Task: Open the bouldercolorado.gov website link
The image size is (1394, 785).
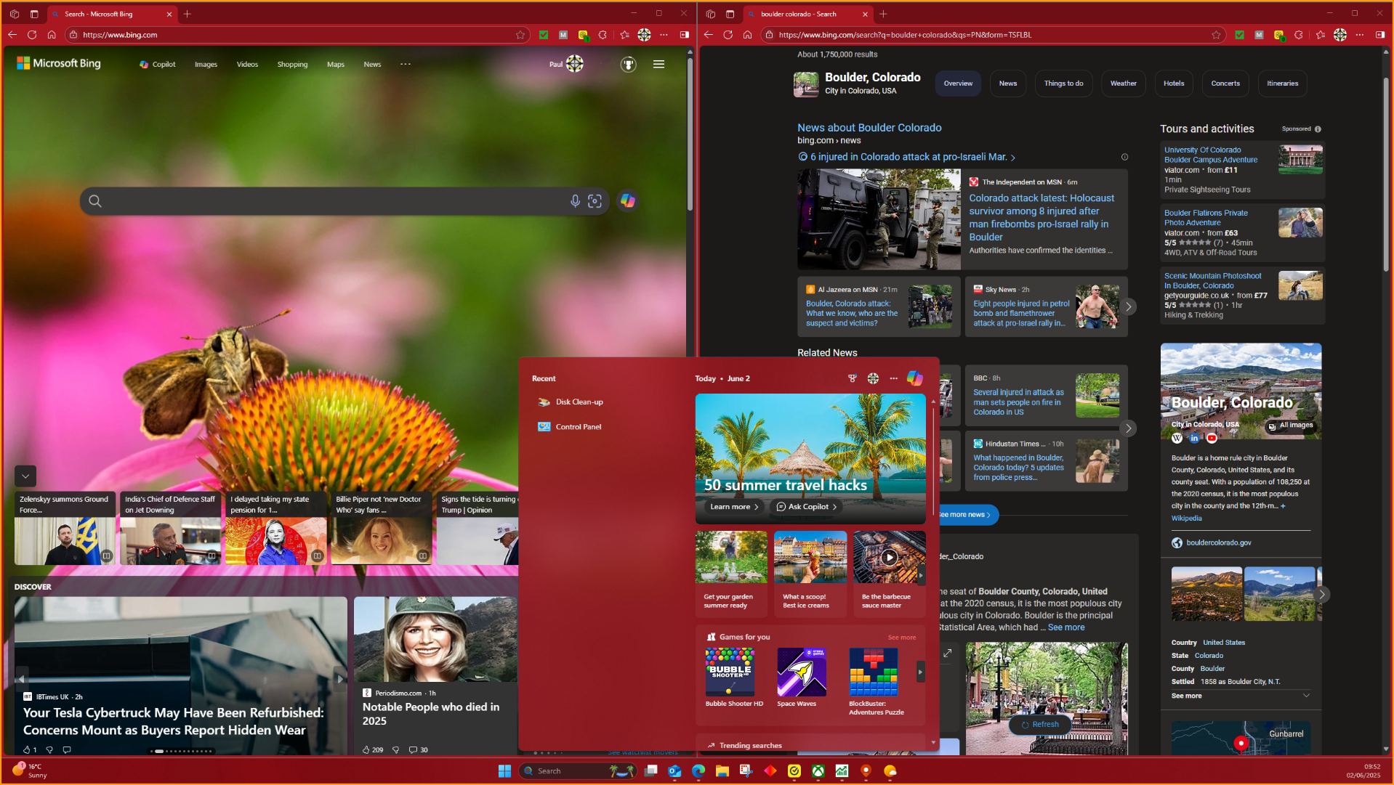Action: [x=1219, y=543]
